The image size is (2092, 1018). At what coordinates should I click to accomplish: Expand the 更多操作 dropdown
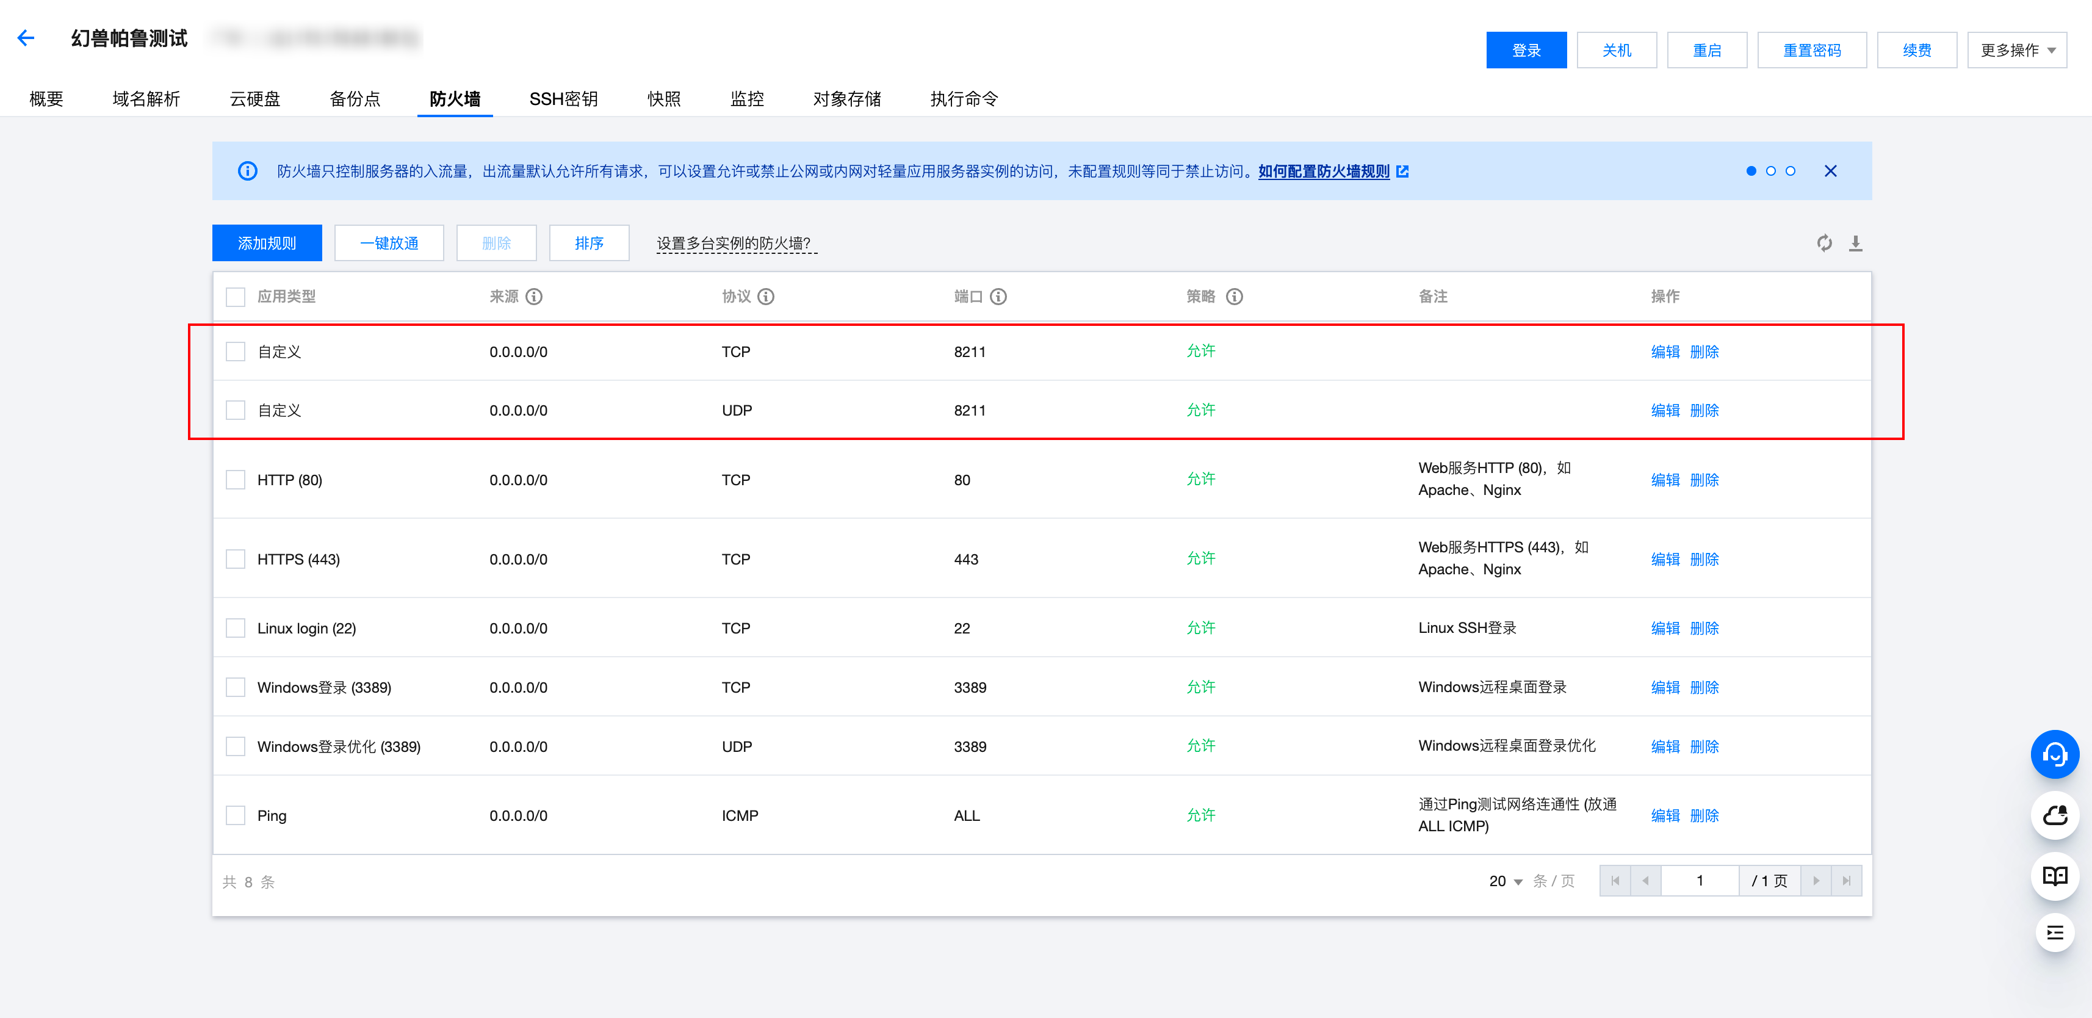2016,51
